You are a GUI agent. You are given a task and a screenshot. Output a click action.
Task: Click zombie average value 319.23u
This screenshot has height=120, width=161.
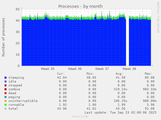(x=121, y=89)
